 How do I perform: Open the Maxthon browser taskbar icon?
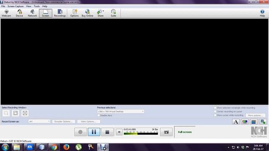click(x=30, y=147)
